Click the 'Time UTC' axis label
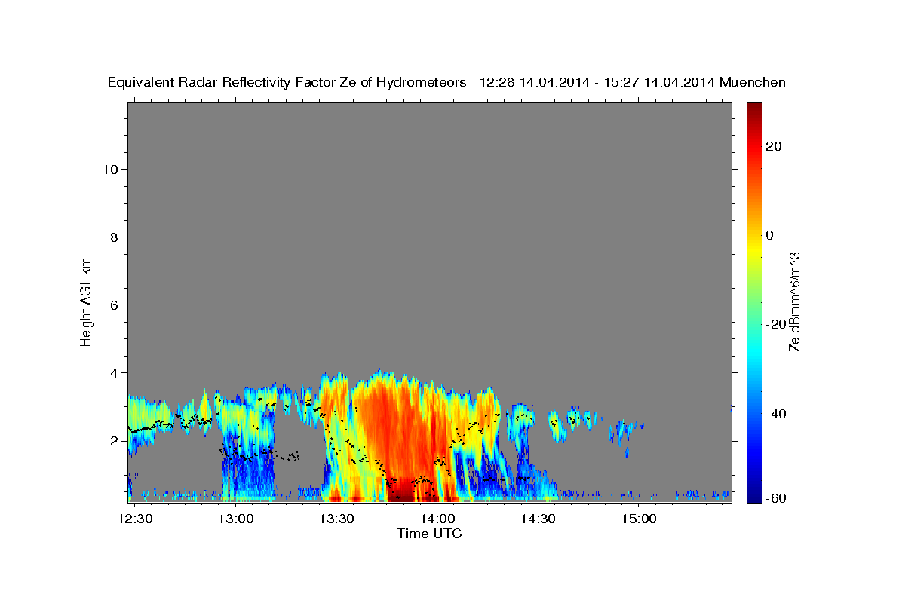This screenshot has width=905, height=603. point(429,534)
